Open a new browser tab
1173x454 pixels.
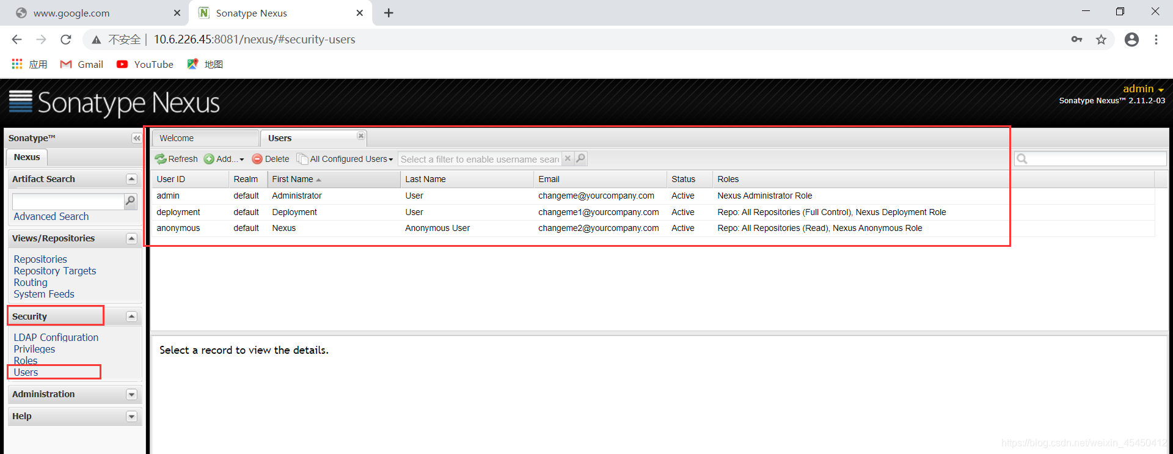(x=389, y=13)
